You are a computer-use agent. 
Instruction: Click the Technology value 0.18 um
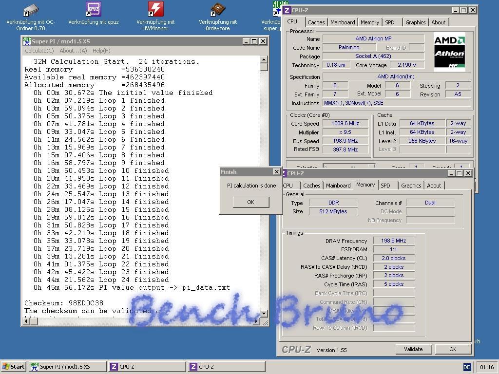336,65
